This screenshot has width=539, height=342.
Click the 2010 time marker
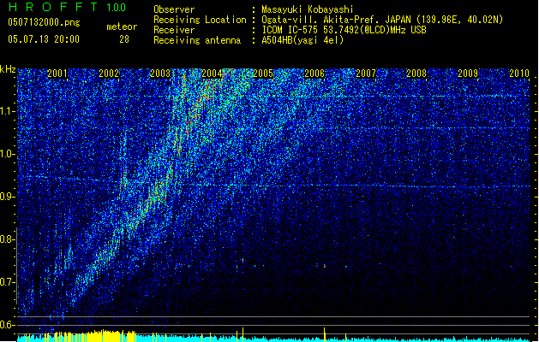[x=519, y=73]
